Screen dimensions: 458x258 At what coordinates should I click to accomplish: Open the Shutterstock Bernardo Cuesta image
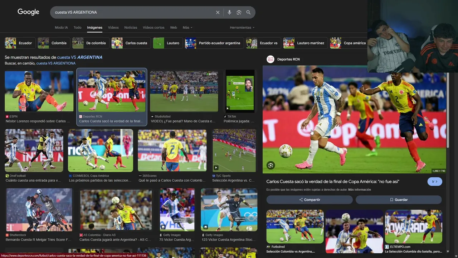click(x=39, y=210)
